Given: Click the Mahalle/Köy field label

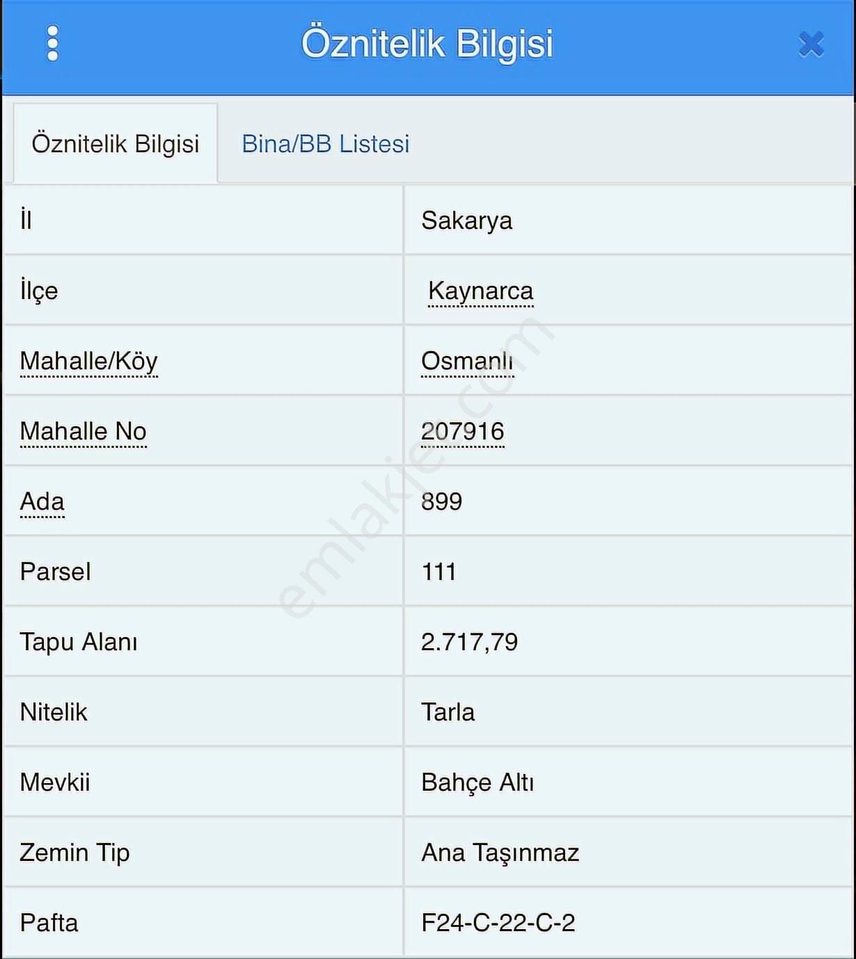Looking at the screenshot, I should coord(89,361).
